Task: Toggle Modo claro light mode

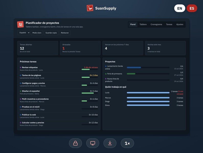Action: (37, 33)
